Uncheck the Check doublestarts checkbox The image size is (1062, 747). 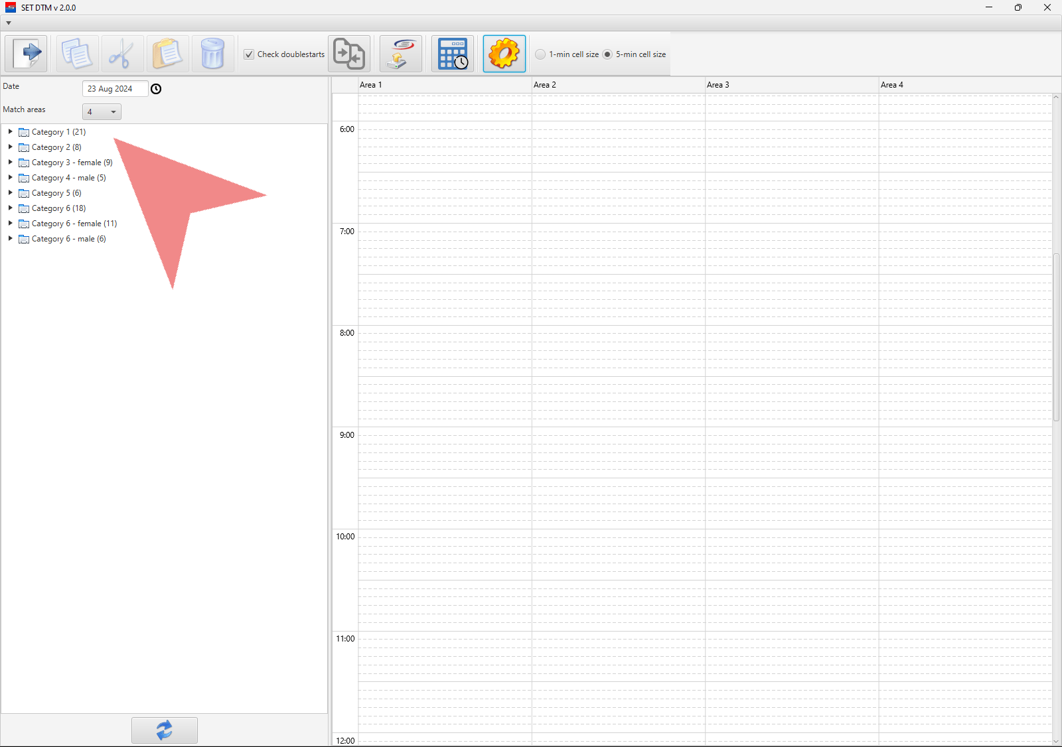(x=249, y=54)
